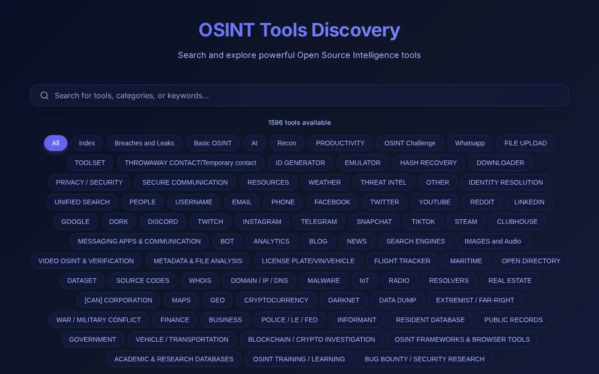Select HASH RECOVERY filter
This screenshot has width=599, height=374.
429,163
